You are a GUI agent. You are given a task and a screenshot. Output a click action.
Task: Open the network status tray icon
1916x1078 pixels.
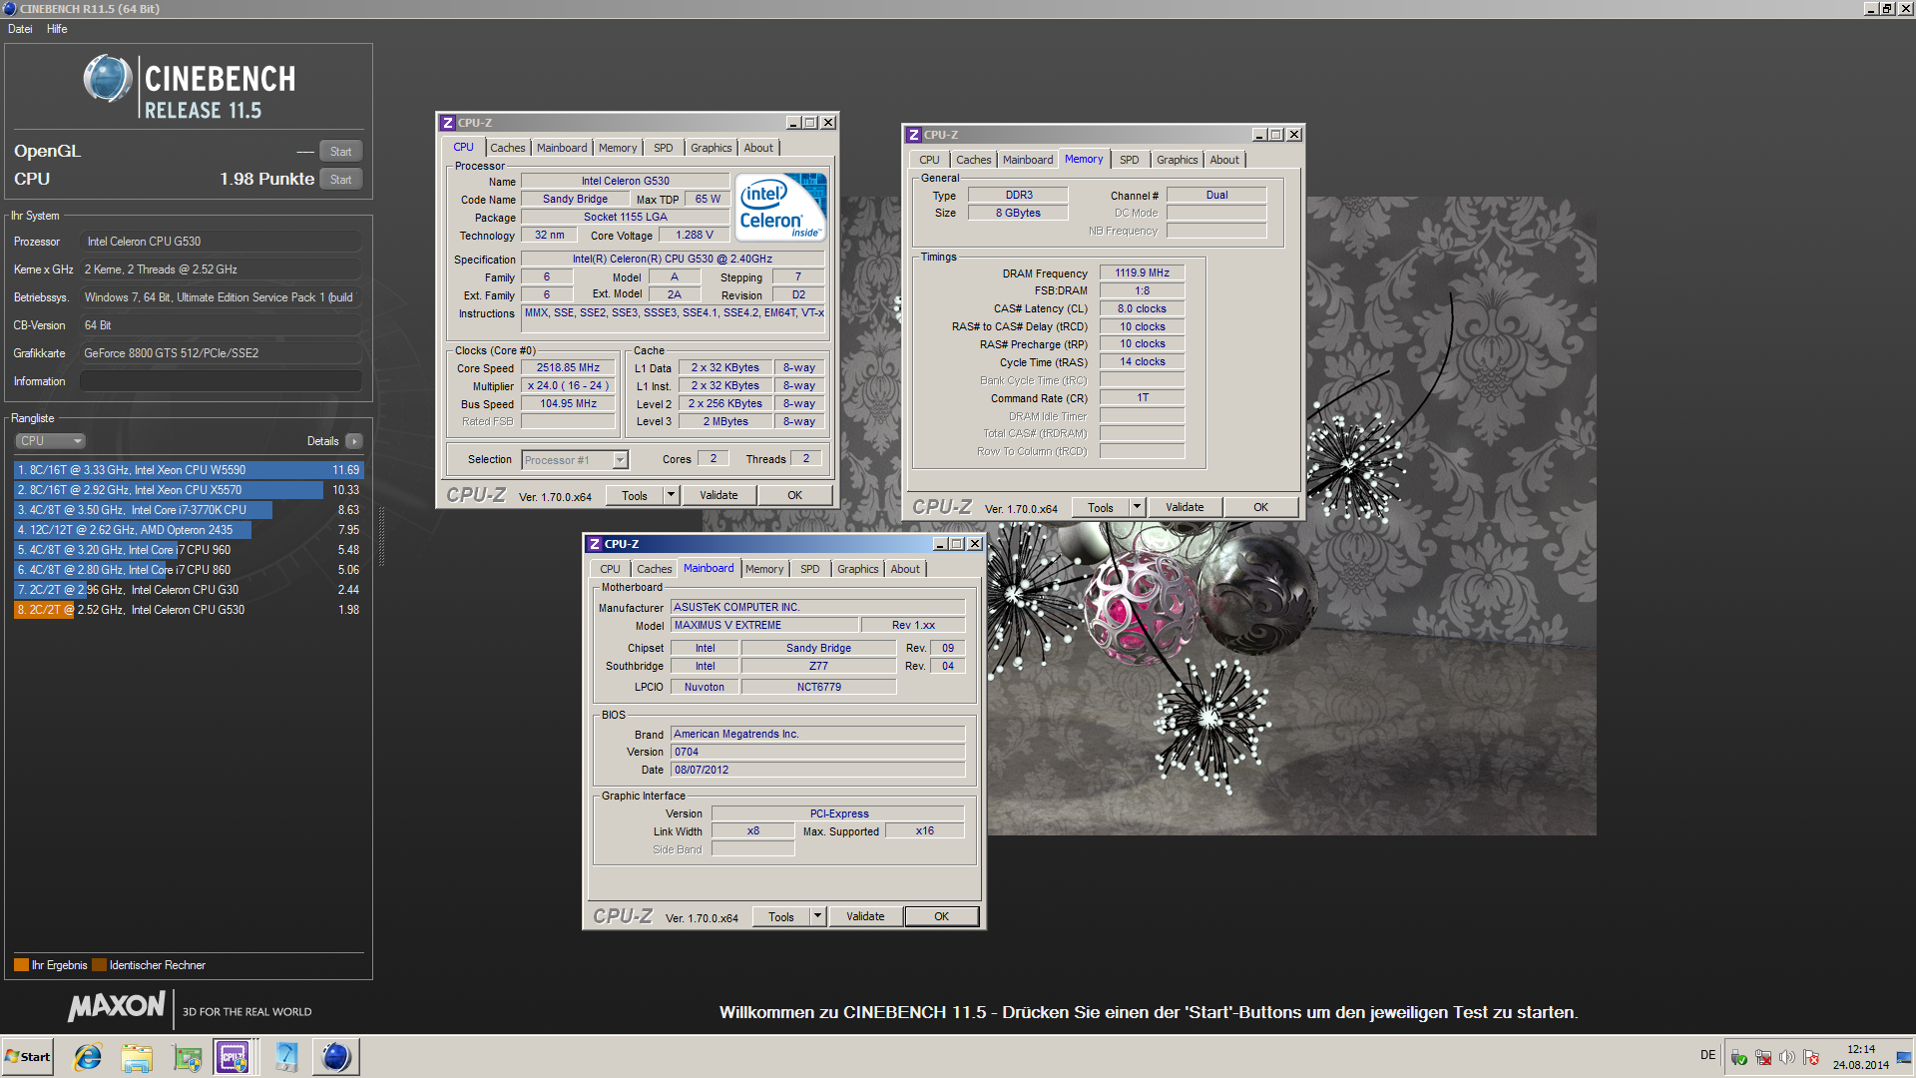tap(1763, 1058)
